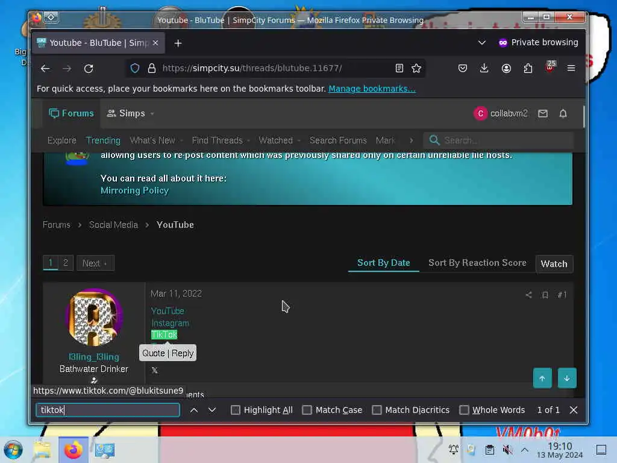Open tracking protection shield icon
Image resolution: width=617 pixels, height=463 pixels.
(135, 68)
